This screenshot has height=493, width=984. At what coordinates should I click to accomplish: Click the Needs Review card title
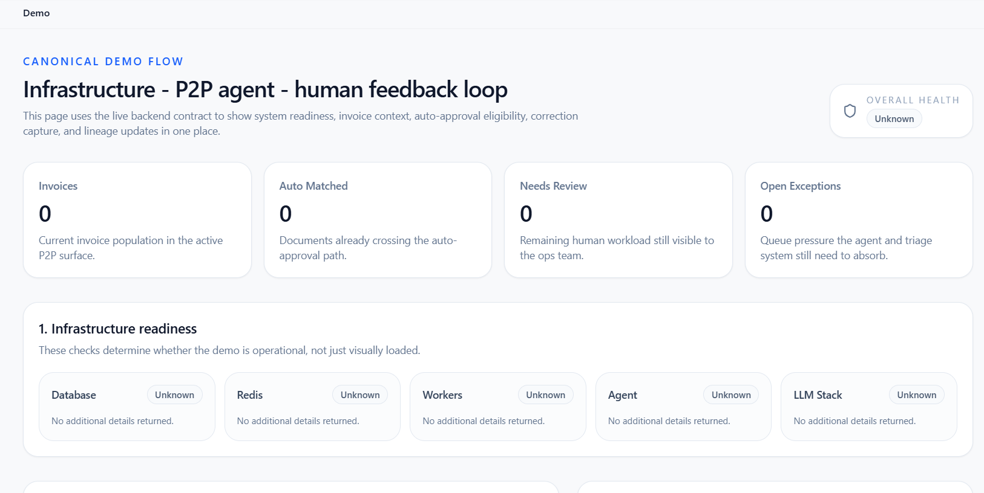[x=553, y=186]
